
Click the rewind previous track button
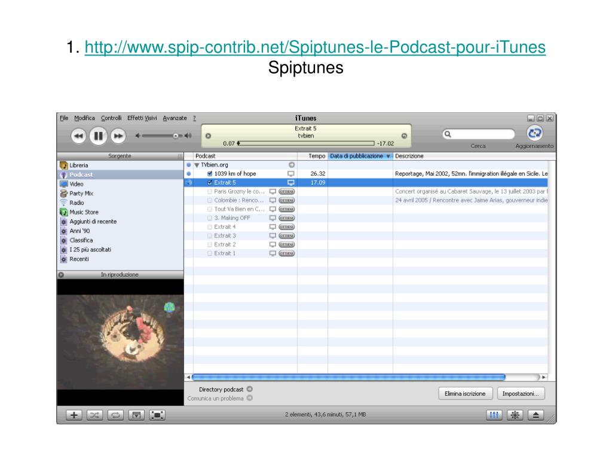click(x=78, y=136)
